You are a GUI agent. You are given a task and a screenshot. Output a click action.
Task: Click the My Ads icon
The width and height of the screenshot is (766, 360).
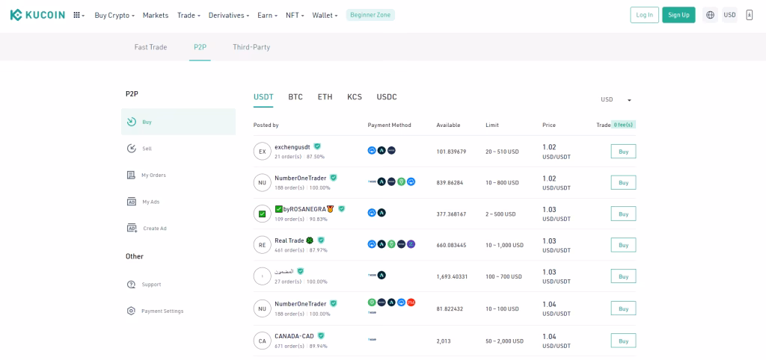click(x=132, y=202)
